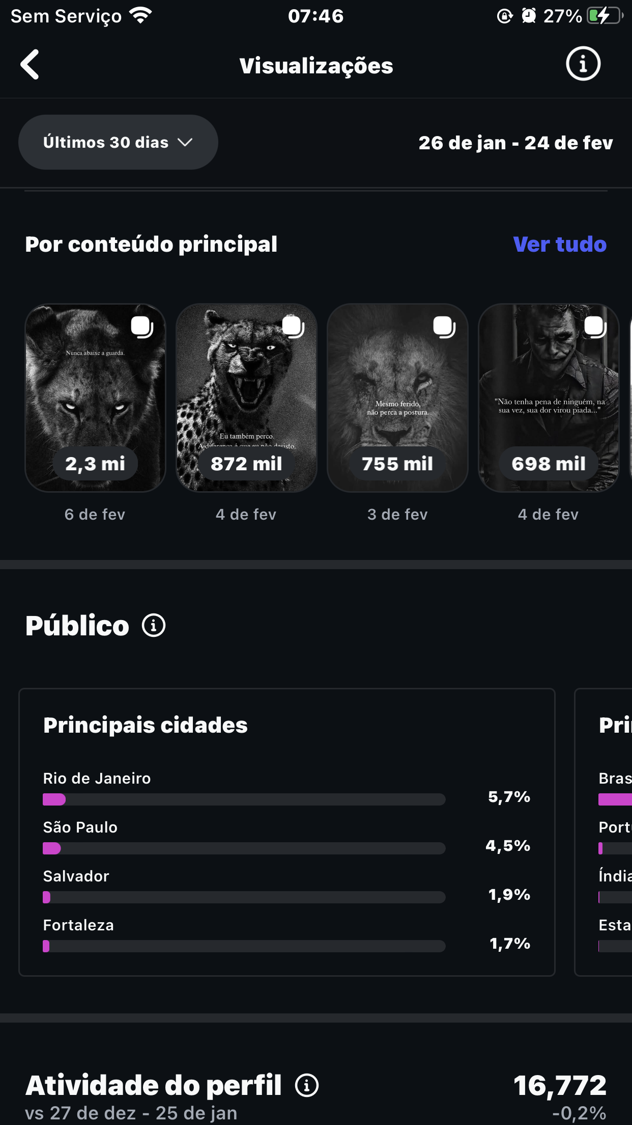Select the Principais cidades card title
Image resolution: width=632 pixels, height=1125 pixels.
146,725
